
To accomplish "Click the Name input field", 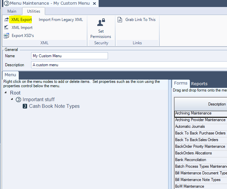I will 70,56.
